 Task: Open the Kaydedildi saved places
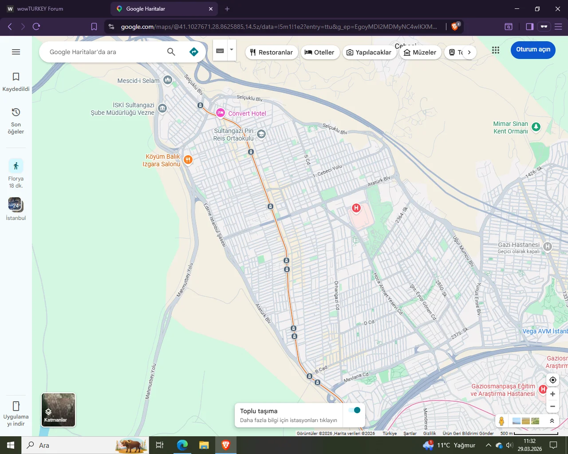click(x=16, y=82)
